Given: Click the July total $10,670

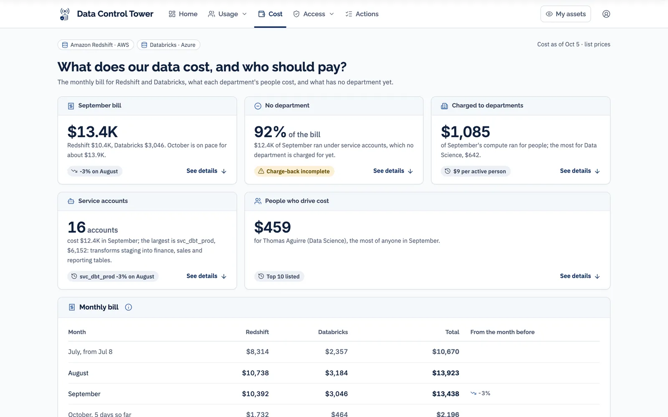Looking at the screenshot, I should point(445,352).
